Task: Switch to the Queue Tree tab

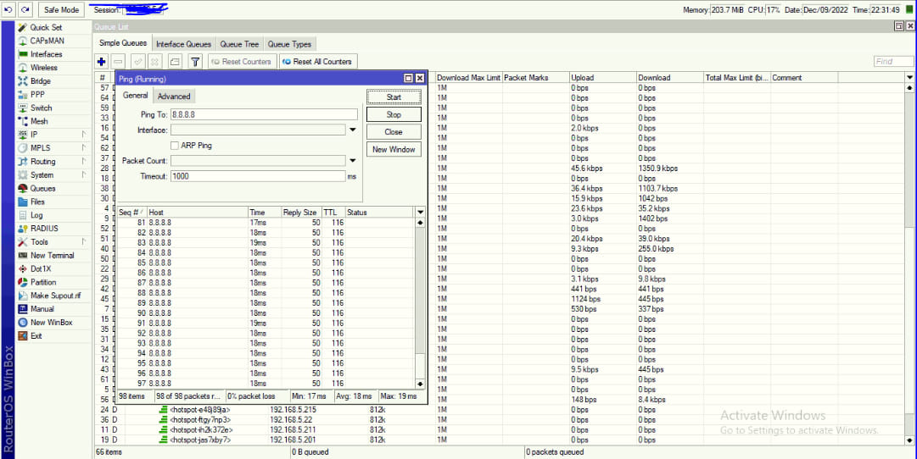Action: tap(239, 44)
